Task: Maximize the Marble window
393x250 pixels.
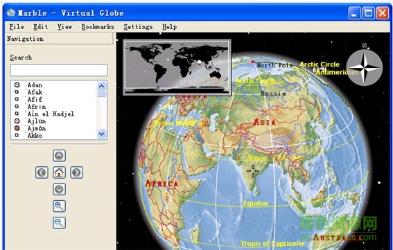Action: [x=369, y=12]
